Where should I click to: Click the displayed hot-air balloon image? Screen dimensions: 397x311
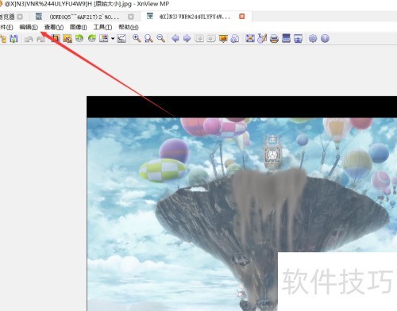[242, 204]
